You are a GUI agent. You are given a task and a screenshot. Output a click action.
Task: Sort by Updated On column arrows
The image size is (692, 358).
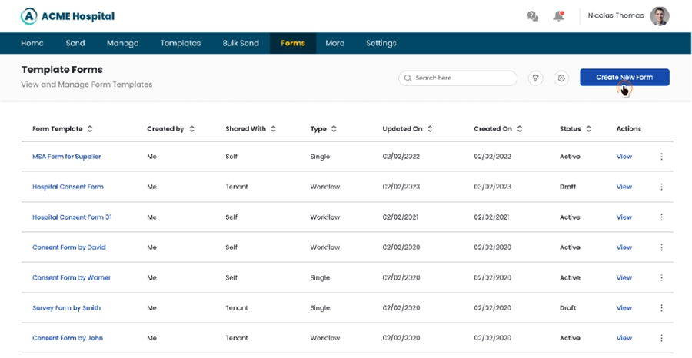(x=430, y=129)
